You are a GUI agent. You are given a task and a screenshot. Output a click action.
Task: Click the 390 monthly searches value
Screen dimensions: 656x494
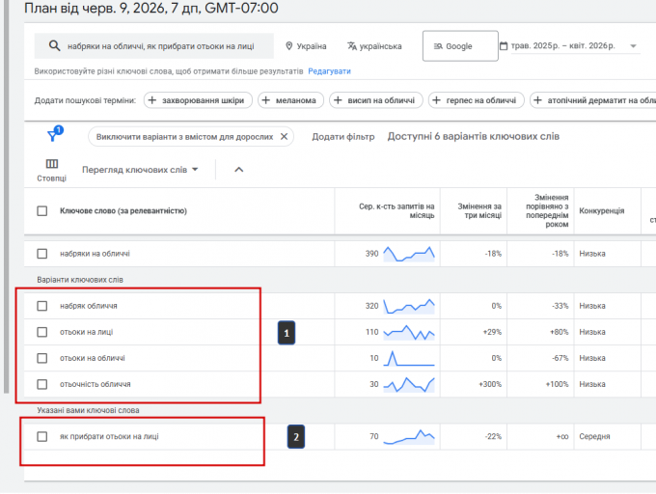[371, 254]
